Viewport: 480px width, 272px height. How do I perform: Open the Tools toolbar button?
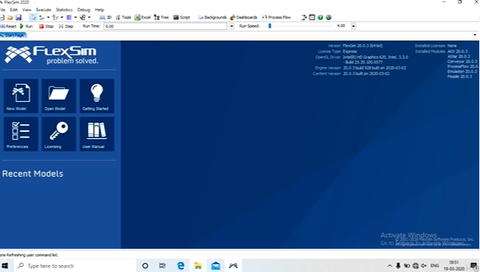[x=123, y=18]
